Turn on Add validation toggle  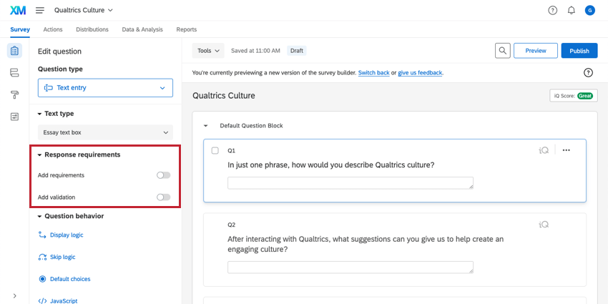coord(163,197)
